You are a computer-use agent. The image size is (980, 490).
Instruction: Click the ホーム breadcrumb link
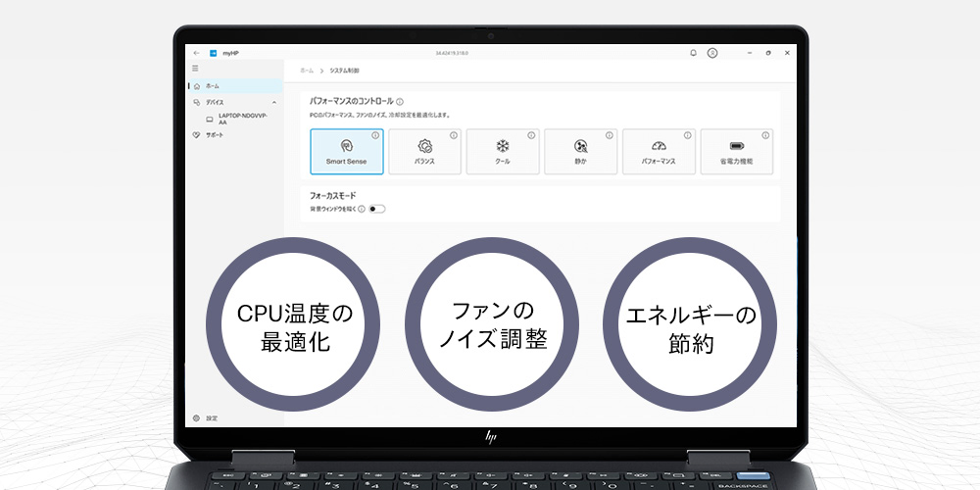click(x=306, y=72)
